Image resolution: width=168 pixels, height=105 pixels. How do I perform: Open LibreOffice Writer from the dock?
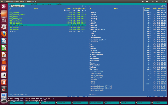coord(4,41)
